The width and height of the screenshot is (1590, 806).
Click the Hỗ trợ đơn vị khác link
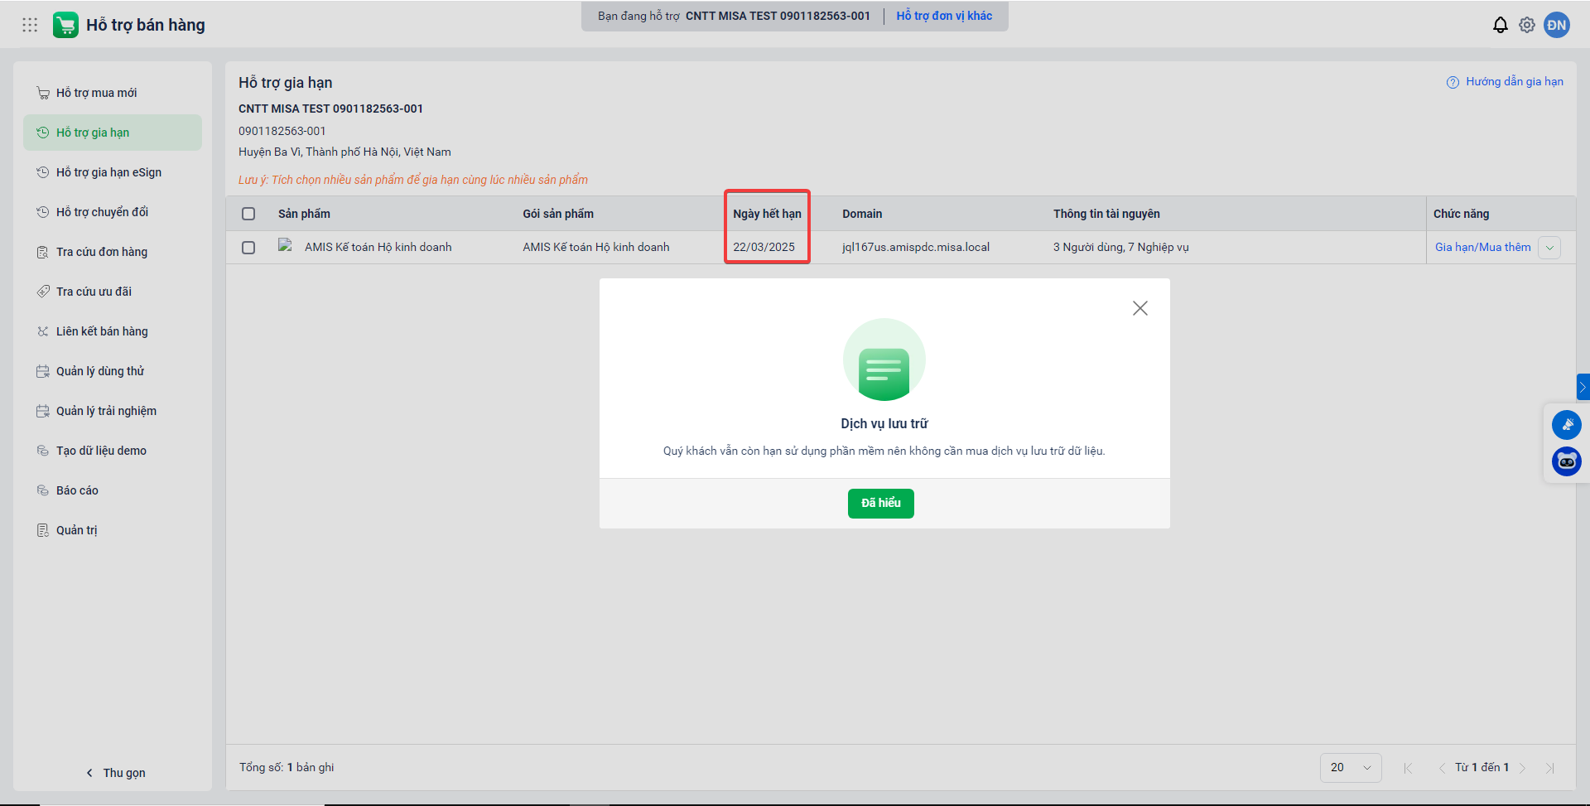tap(944, 16)
